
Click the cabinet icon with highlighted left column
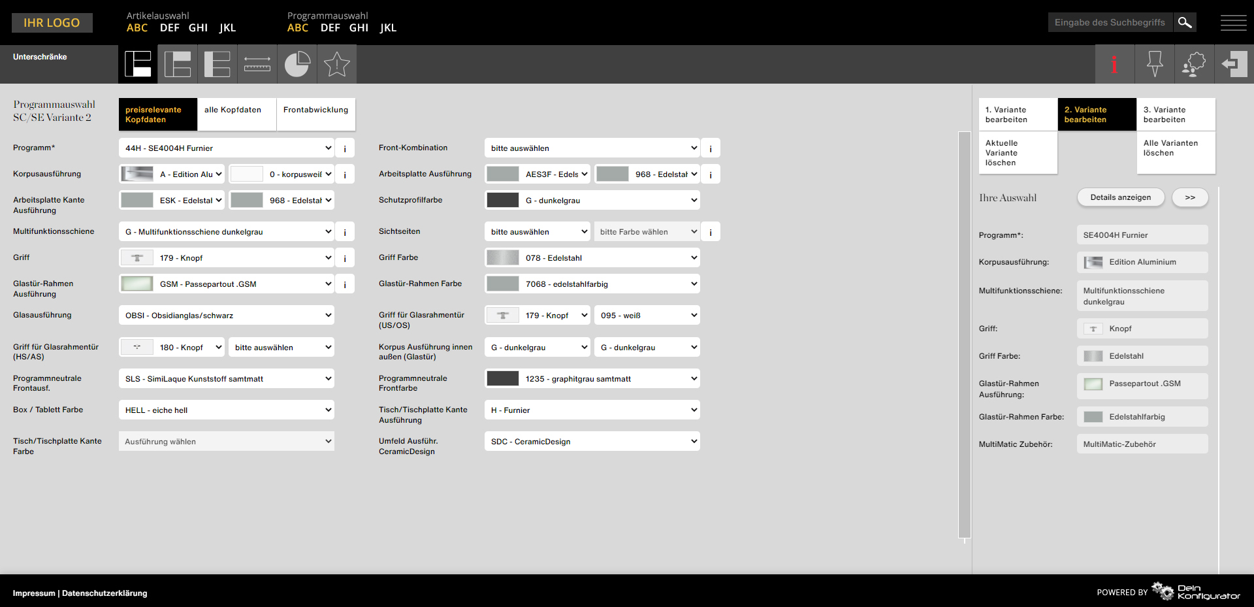217,64
